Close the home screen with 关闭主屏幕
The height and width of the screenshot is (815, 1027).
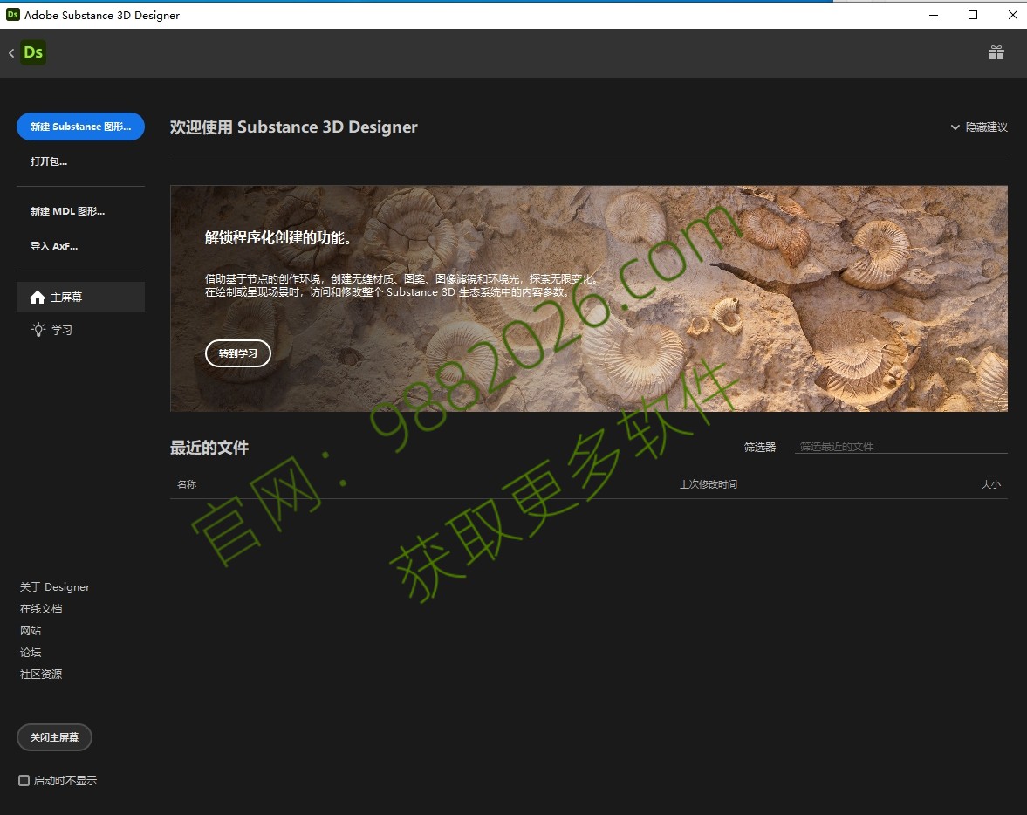(54, 737)
